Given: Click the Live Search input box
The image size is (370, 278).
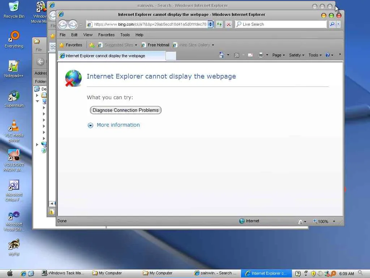Looking at the screenshot, I should [x=281, y=24].
